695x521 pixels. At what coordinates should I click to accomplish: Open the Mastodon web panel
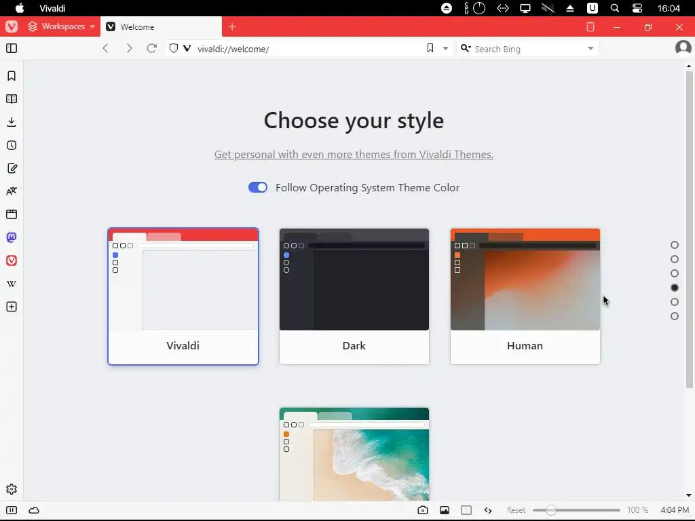click(x=12, y=237)
